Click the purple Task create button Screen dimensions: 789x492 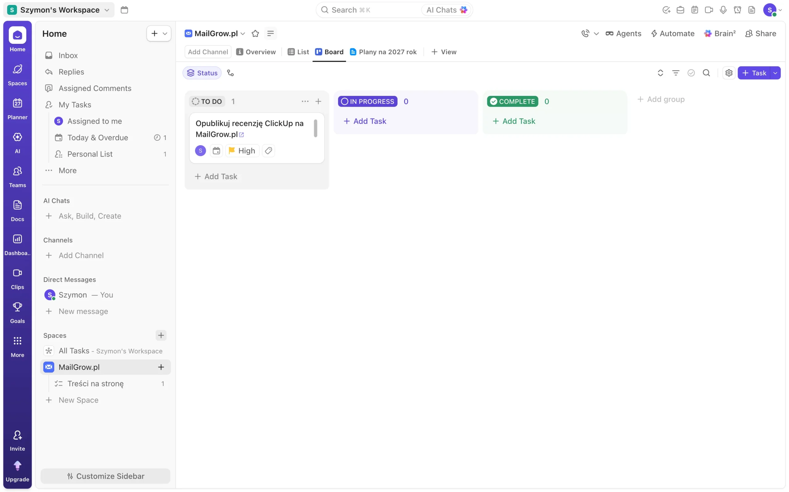[x=754, y=73]
